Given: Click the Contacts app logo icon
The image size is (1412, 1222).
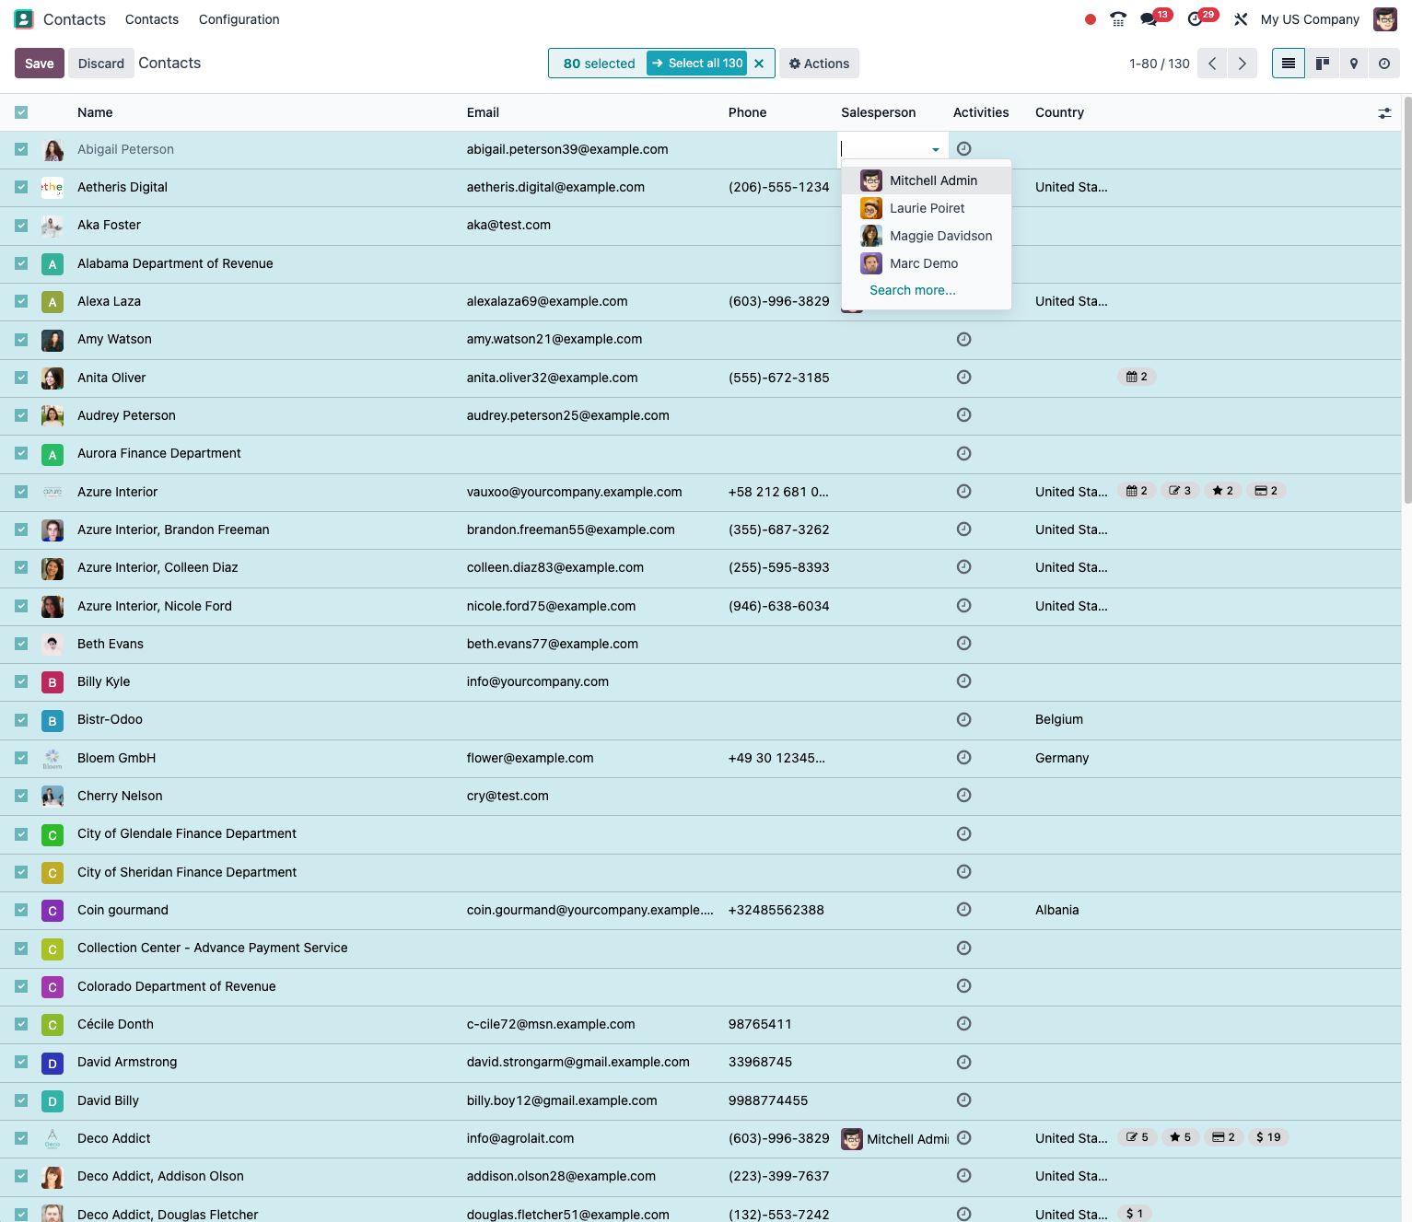Looking at the screenshot, I should pyautogui.click(x=24, y=19).
